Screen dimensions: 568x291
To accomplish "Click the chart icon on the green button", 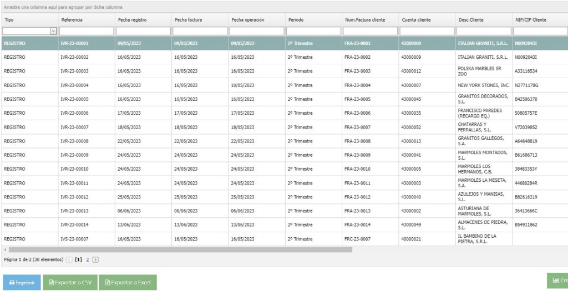I will (x=555, y=280).
